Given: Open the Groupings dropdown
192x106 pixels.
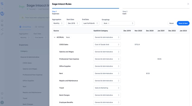Looking at the screenshot, I should [x=118, y=23].
